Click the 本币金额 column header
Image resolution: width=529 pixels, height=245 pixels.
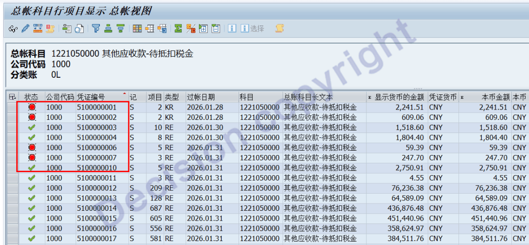click(485, 97)
